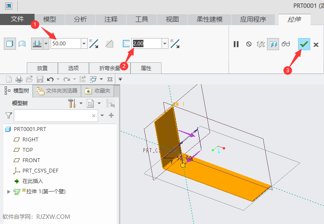Screen dimensions: 324x224
Task: Cancel the extrude with the X icon
Action: [316, 44]
